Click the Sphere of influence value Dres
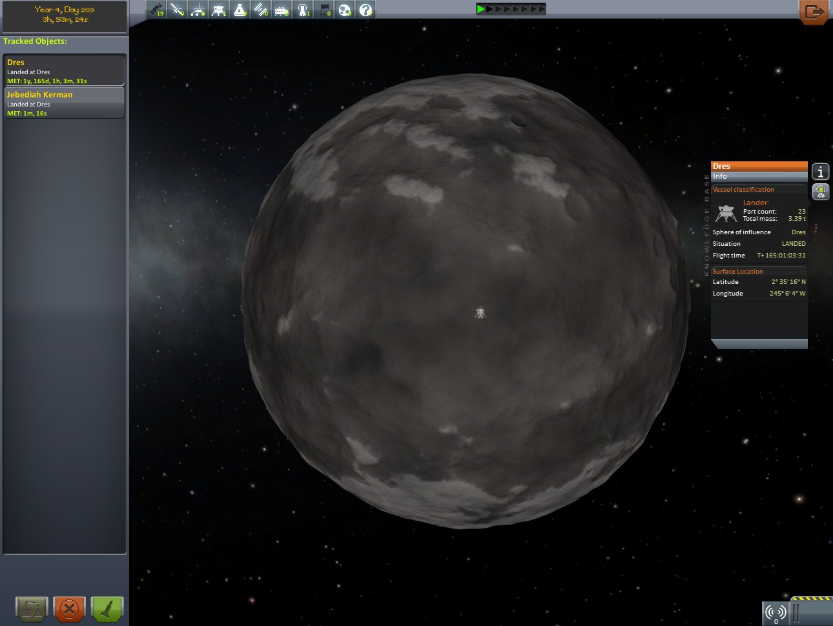 pyautogui.click(x=799, y=232)
